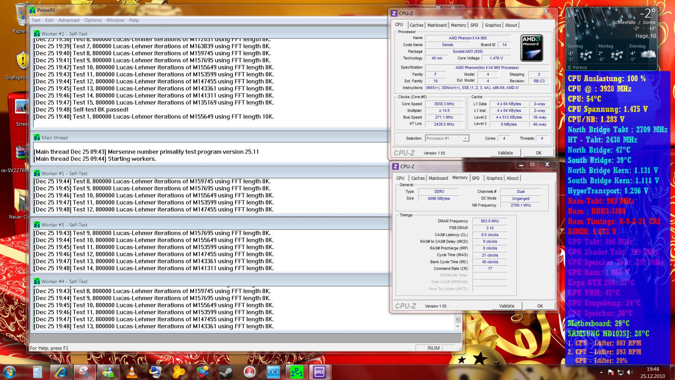Image resolution: width=675 pixels, height=380 pixels.
Task: Click Validate in the upper CPU-Z window
Action: tap(505, 153)
